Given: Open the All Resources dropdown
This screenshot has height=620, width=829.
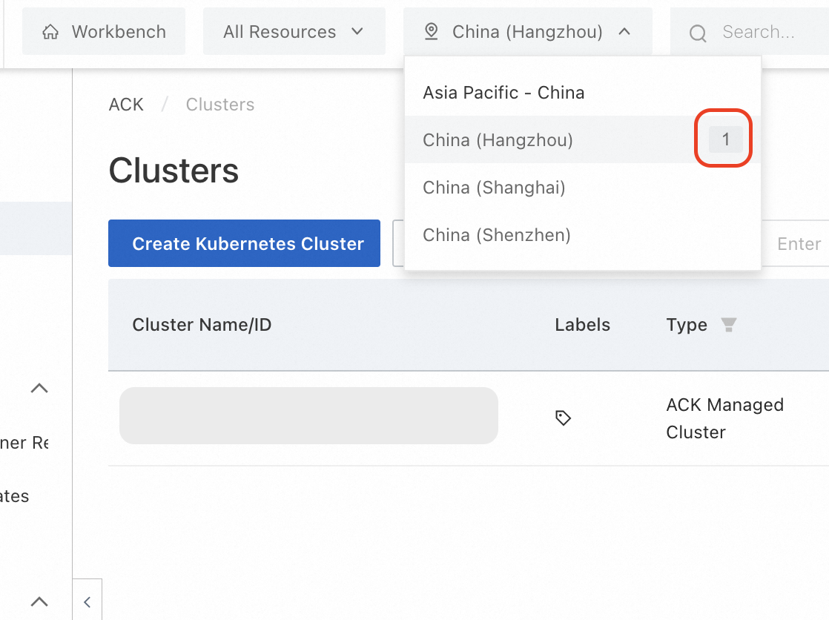Looking at the screenshot, I should click(294, 32).
